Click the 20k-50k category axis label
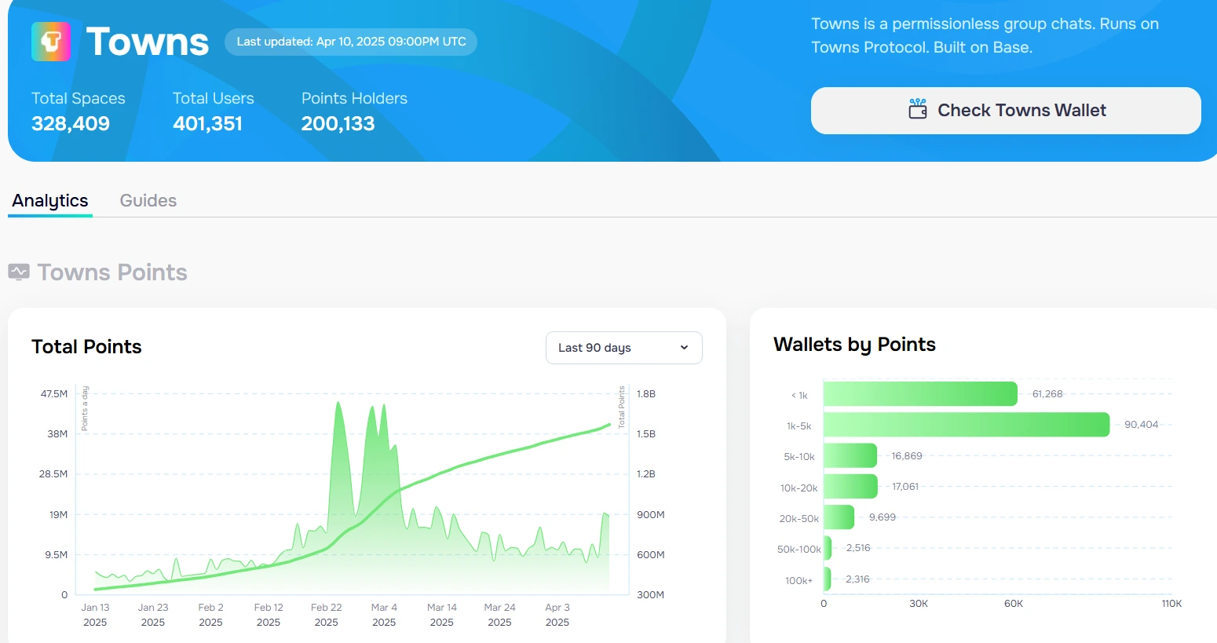The width and height of the screenshot is (1217, 643). click(x=799, y=519)
